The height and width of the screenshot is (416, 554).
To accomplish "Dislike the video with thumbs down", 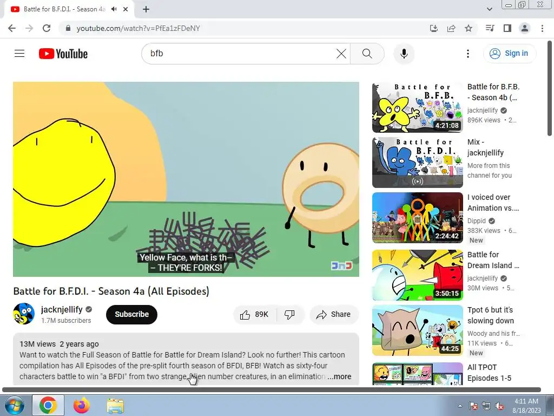I will tap(290, 315).
